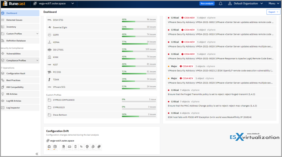Click Configuration Drift arrows switch icon
Image resolution: width=282 pixels, height=157 pixels.
[x=81, y=147]
